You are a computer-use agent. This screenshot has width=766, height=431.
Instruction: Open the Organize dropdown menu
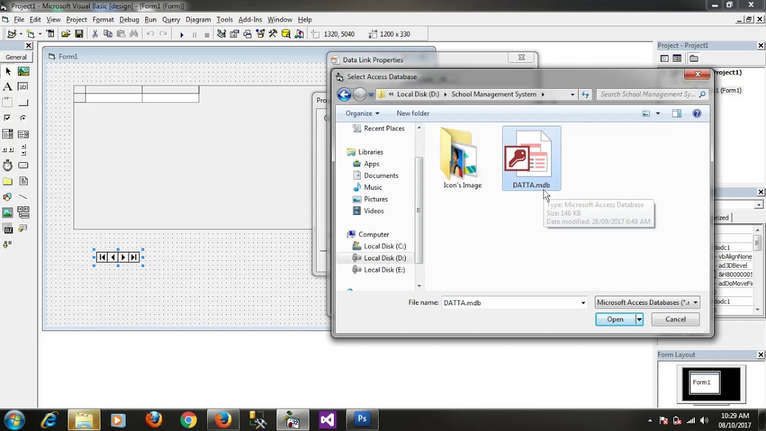click(362, 113)
